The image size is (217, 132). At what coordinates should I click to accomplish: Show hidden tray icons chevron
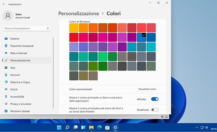197,128
